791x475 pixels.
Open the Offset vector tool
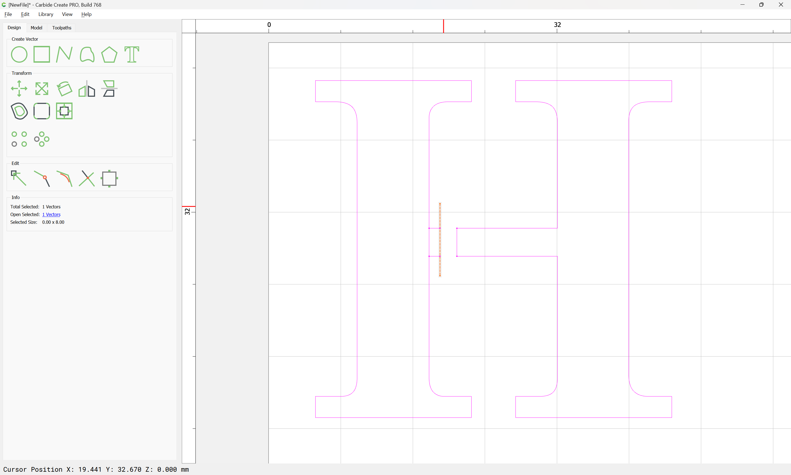click(19, 111)
